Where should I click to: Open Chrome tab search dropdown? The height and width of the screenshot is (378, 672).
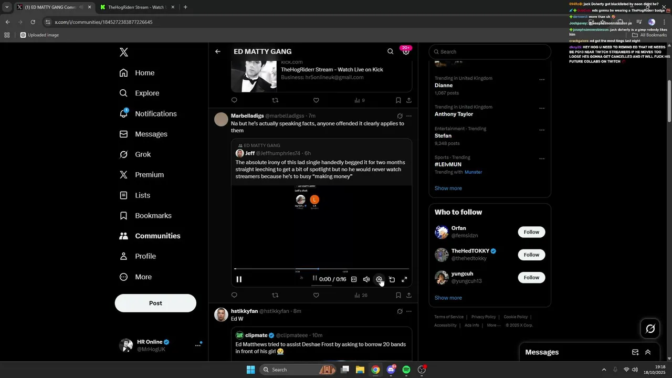pos(7,7)
